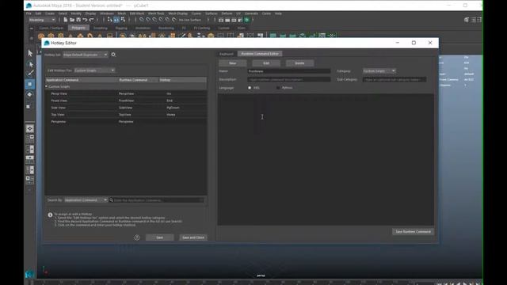Screen dimensions: 507x285
Task: Click the info icon beside hotkey instructions
Action: (x=50, y=215)
